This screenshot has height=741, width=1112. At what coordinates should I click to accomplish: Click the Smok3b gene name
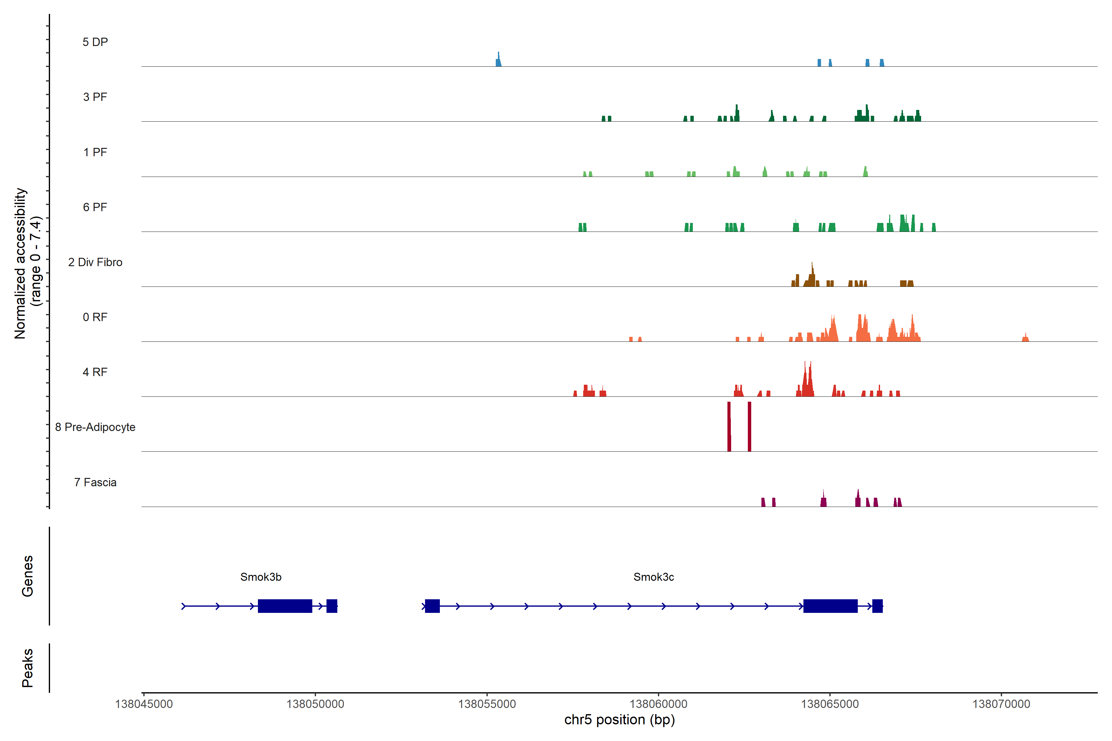point(260,577)
